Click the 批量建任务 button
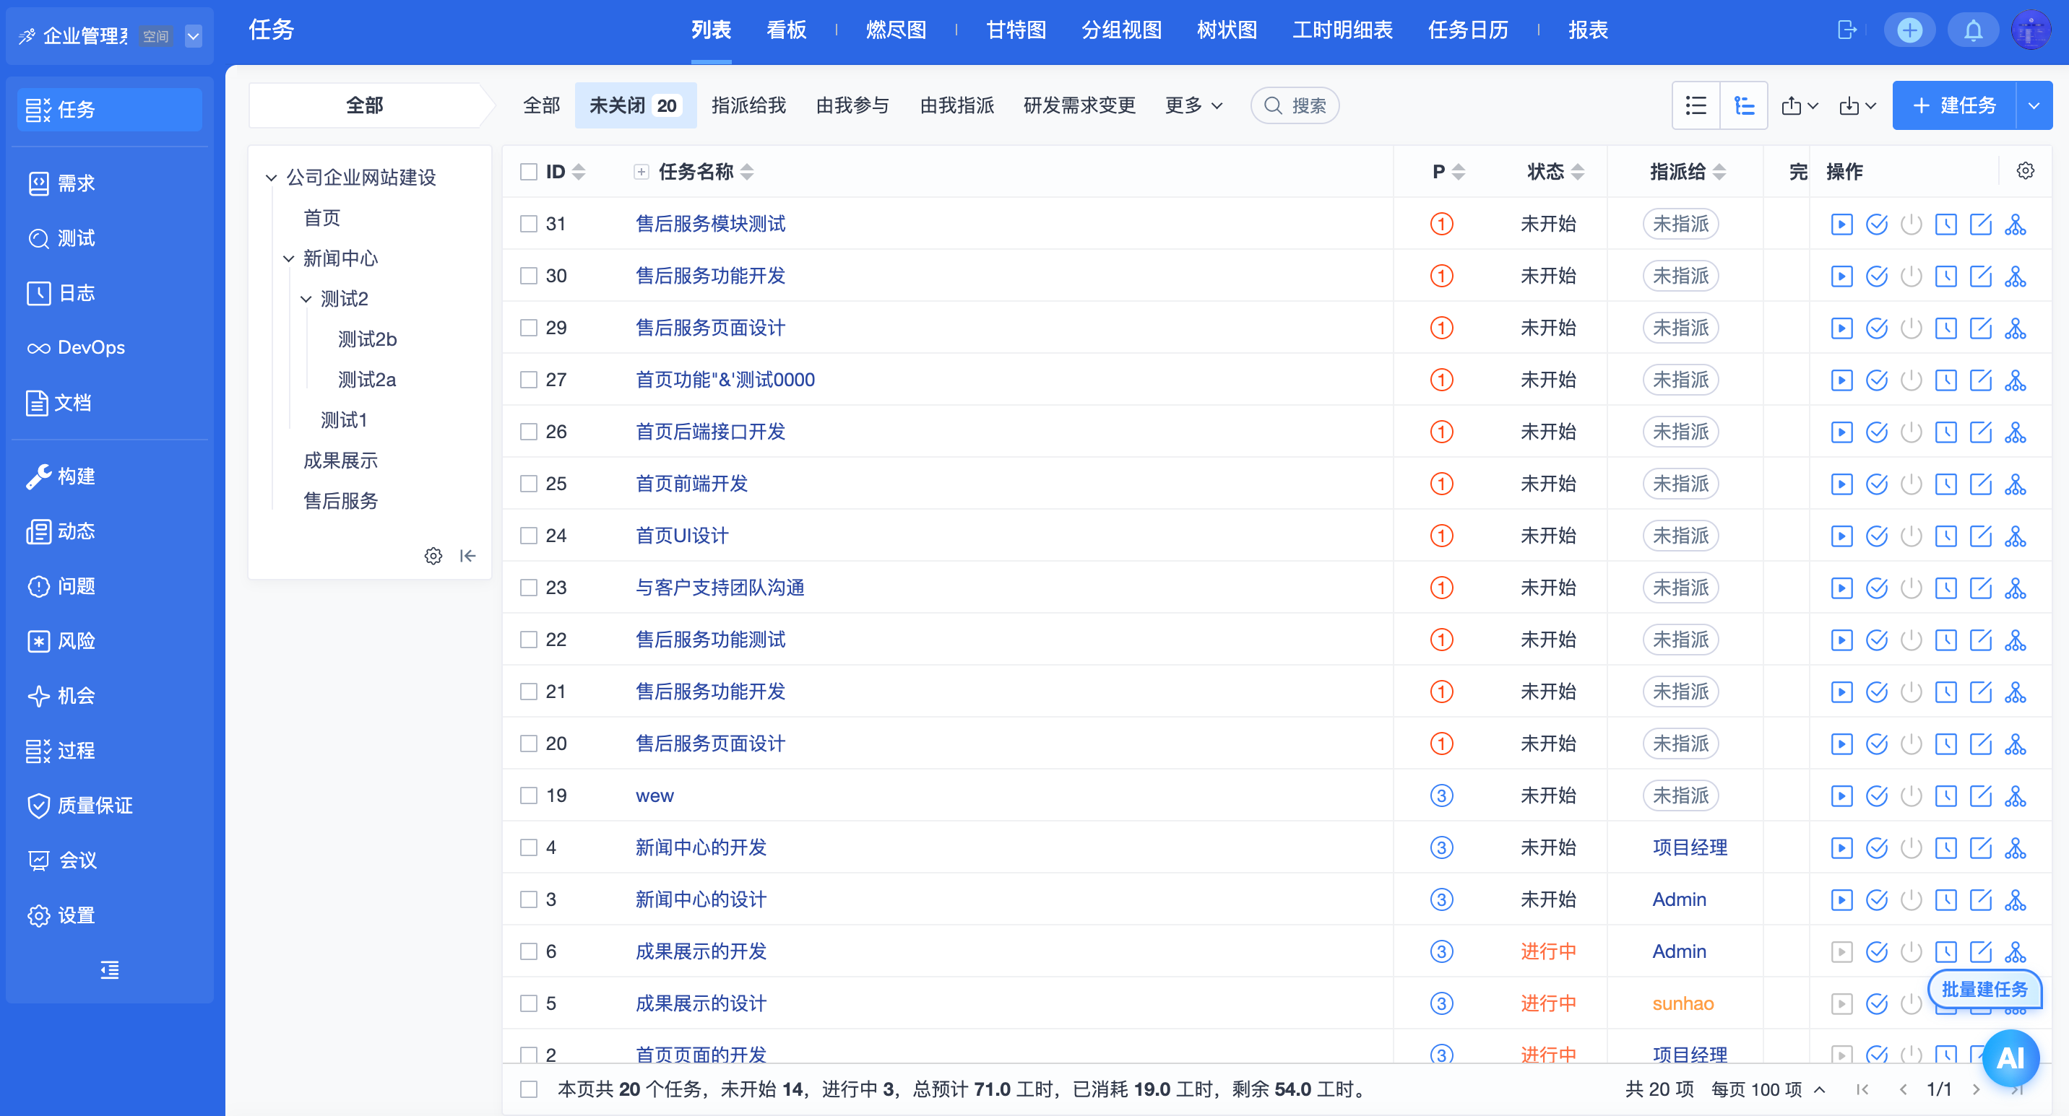This screenshot has height=1116, width=2069. click(x=1984, y=989)
